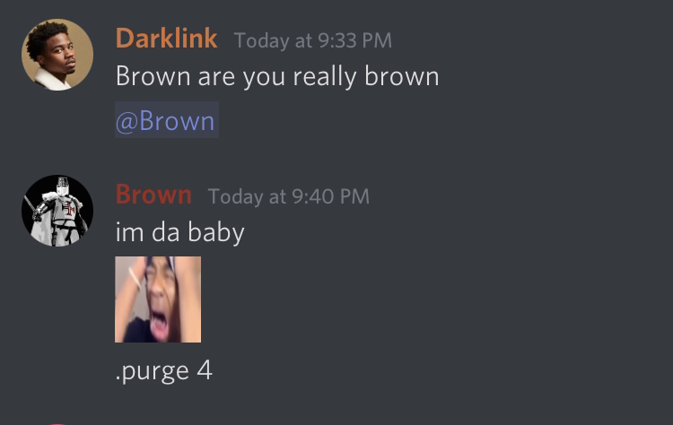This screenshot has width=673, height=425.
Task: Click the number 4 after .purge
Action: [x=205, y=370]
